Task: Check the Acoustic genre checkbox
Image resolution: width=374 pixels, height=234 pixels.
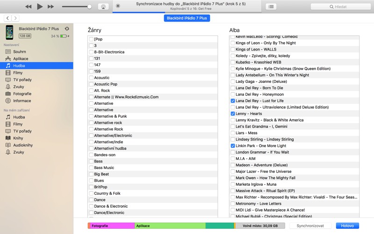Action: (91, 78)
